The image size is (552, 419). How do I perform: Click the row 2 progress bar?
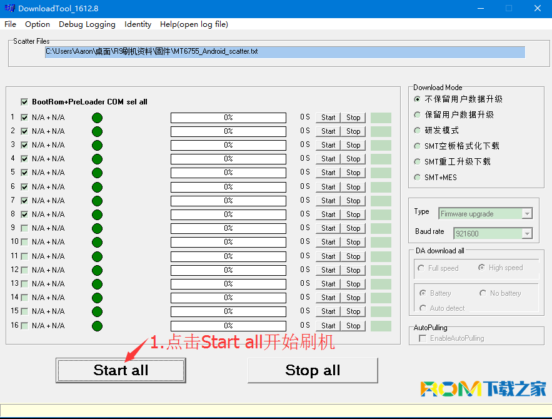pos(228,131)
